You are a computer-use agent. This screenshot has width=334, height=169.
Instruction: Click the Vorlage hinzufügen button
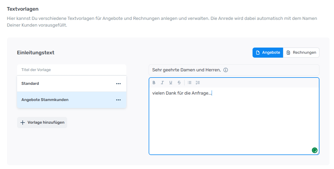(42, 123)
